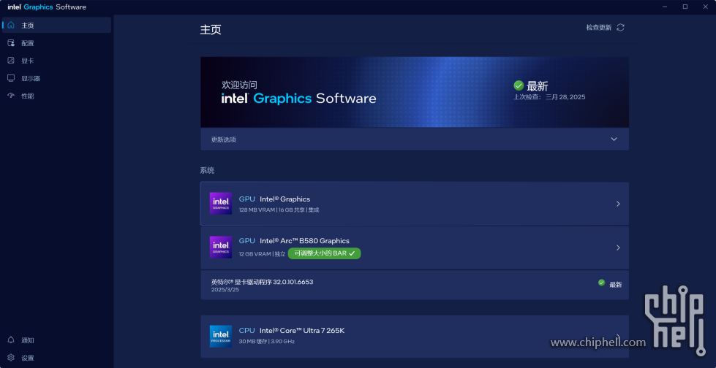Click the 主页 page title

[x=211, y=30]
